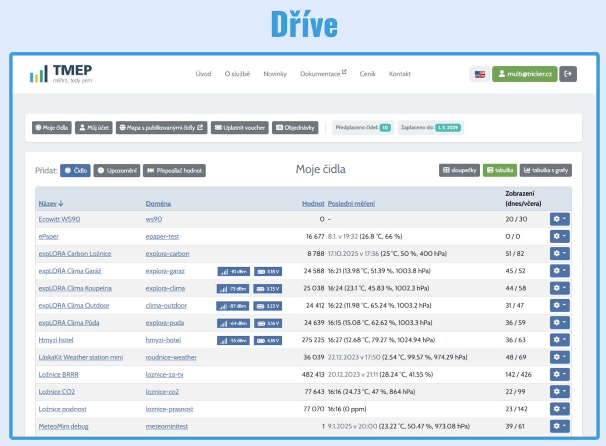Click the TMEP logo
This screenshot has width=606, height=446.
click(x=61, y=74)
